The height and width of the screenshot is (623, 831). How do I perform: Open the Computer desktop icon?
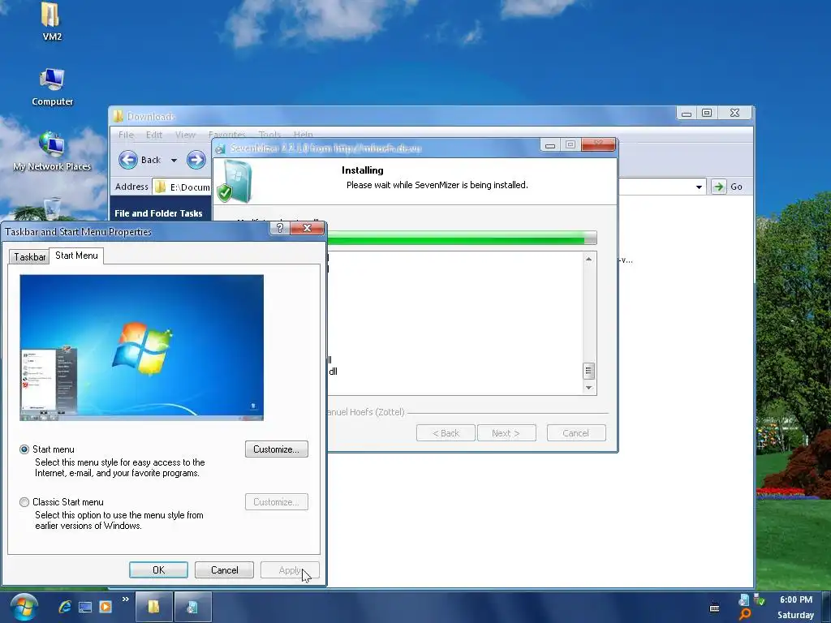[52, 88]
